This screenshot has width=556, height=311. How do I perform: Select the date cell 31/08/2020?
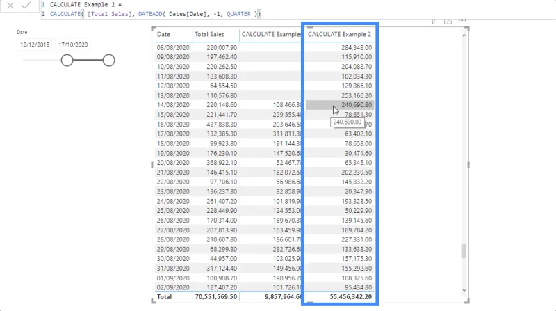tap(173, 269)
